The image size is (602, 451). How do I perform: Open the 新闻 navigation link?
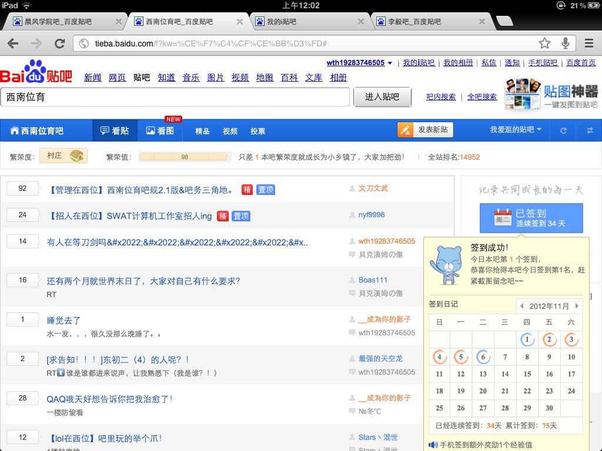(92, 78)
